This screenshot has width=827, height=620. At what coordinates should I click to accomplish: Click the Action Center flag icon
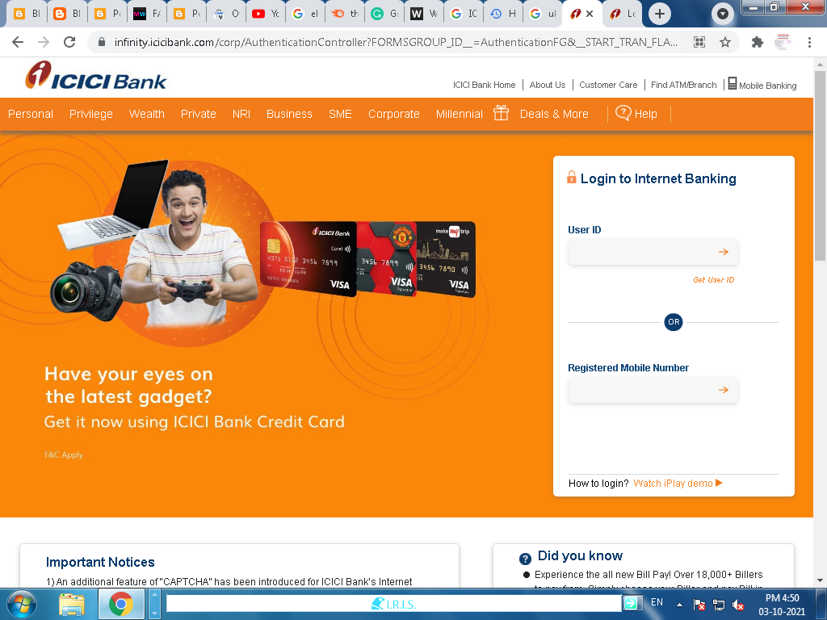pos(699,605)
